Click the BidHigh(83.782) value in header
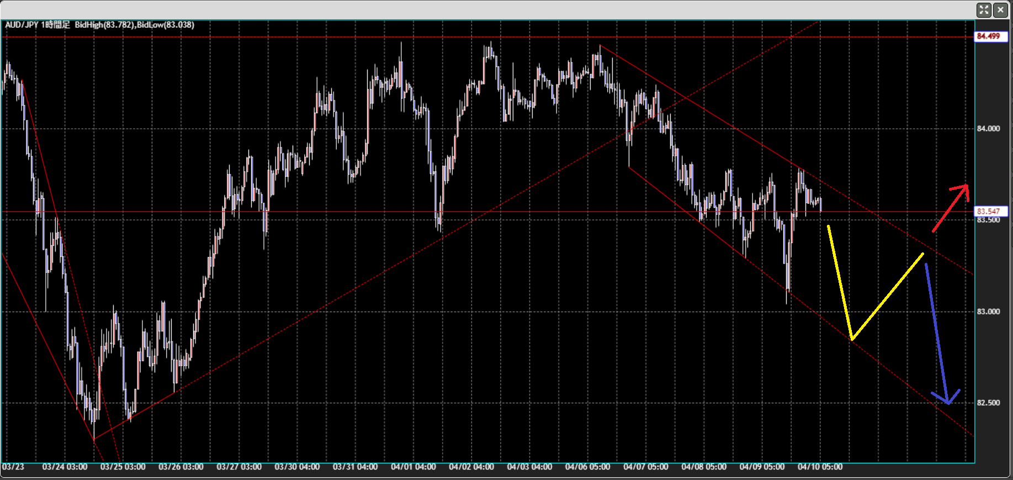This screenshot has height=480, width=1013. [104, 25]
